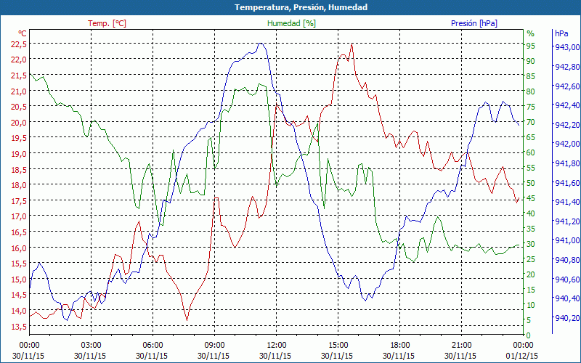This screenshot has width=581, height=363.
Task: Click the 21:00 time axis label
Action: (461, 346)
